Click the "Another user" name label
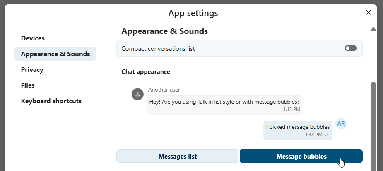The width and height of the screenshot is (383, 171). tap(164, 90)
